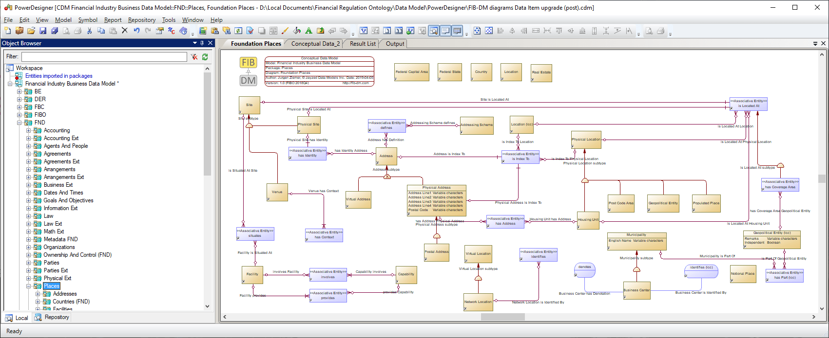This screenshot has height=338, width=829.
Task: Select the Venue entity box
Action: click(x=277, y=192)
